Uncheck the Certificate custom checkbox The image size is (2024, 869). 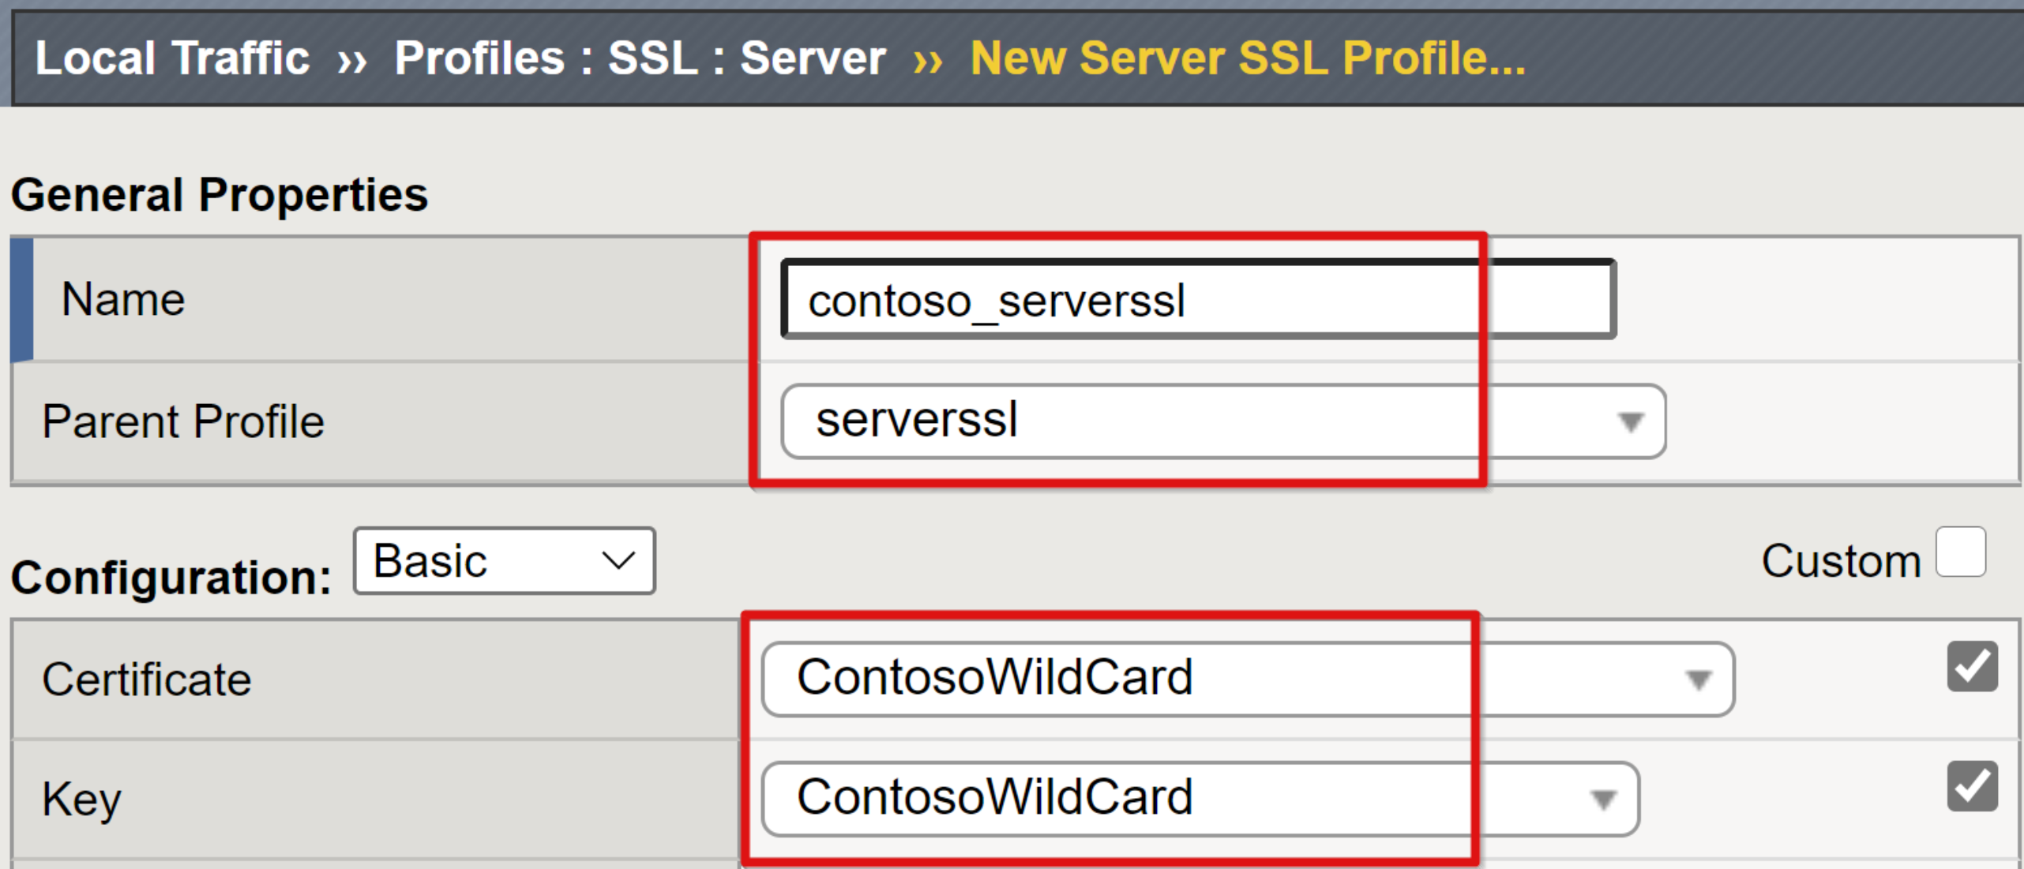(x=1973, y=668)
